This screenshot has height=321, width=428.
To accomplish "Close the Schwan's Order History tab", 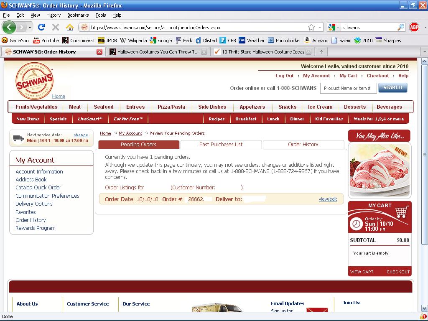I will point(99,52).
